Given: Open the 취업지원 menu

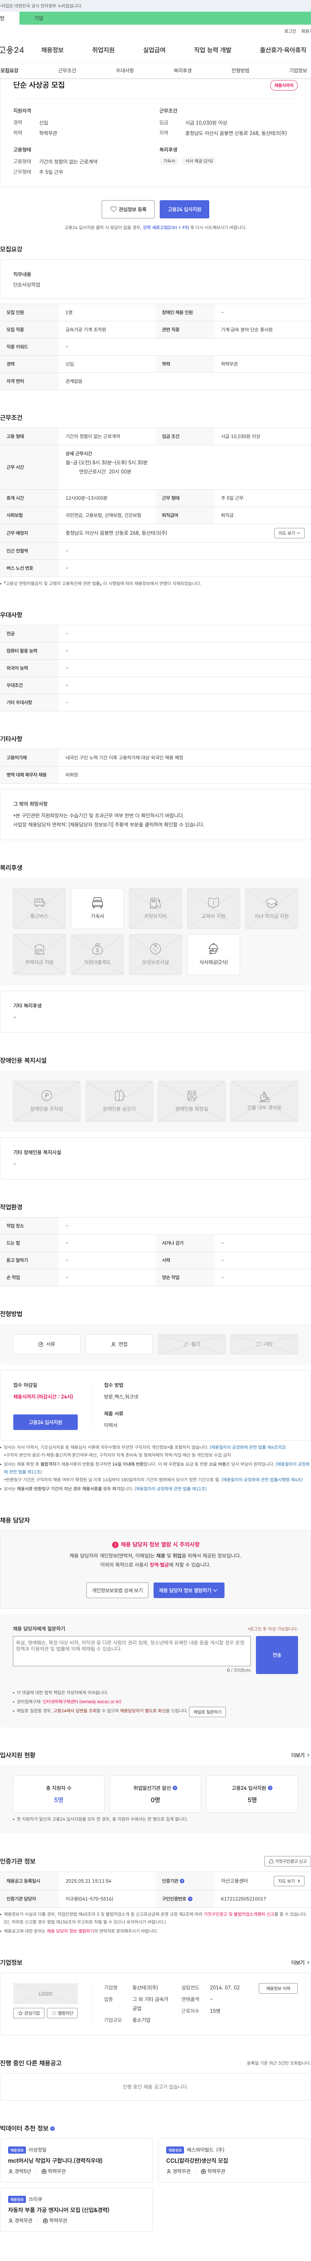Looking at the screenshot, I should (103, 50).
